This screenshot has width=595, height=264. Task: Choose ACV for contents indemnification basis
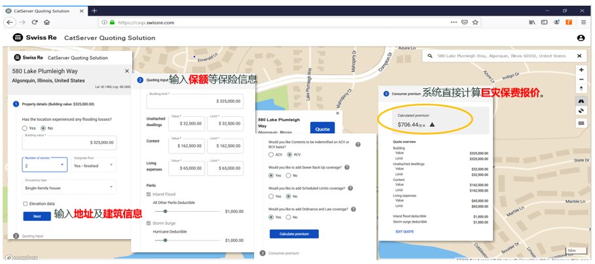point(272,155)
